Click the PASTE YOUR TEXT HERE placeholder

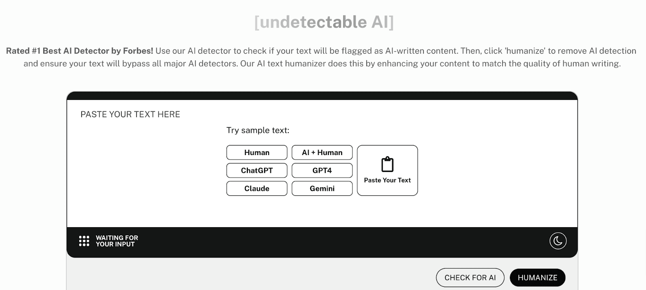[x=130, y=114]
